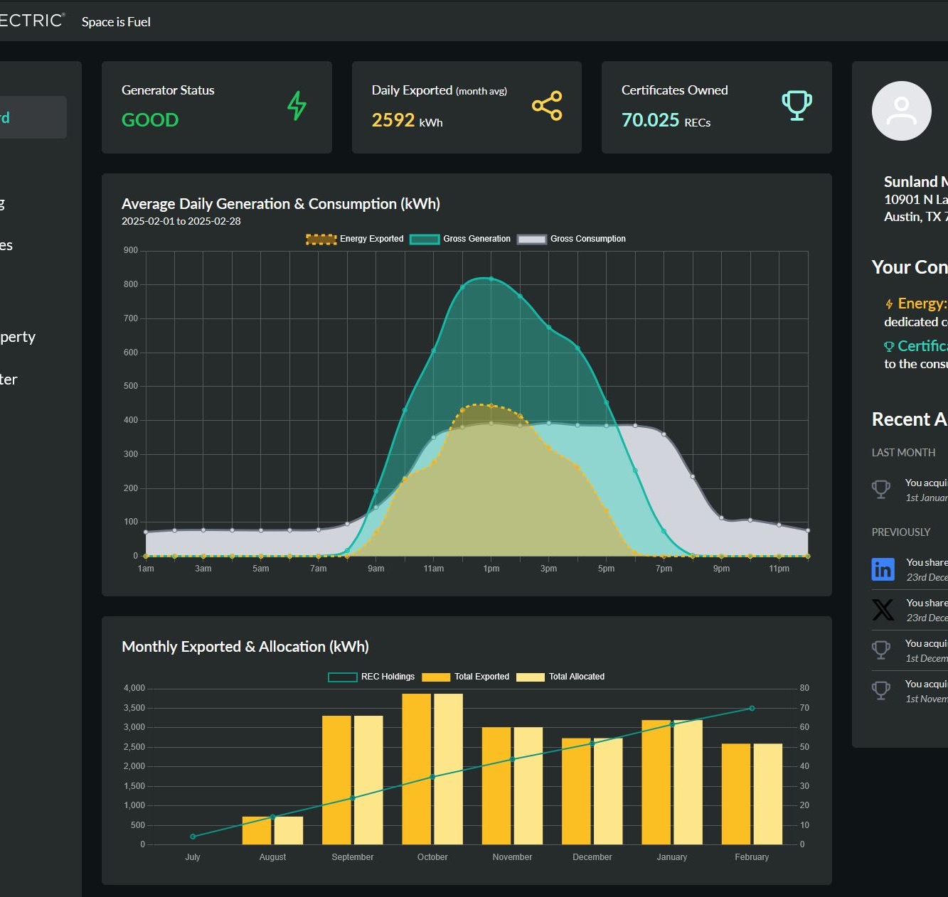
Task: Click the trophy icon in Certificates Owned card
Action: 797,105
